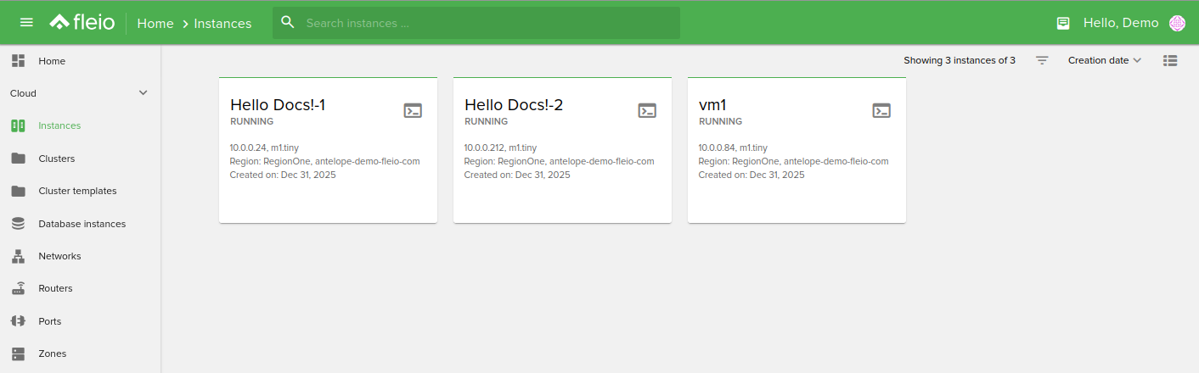The image size is (1199, 373).
Task: Open console for Hello Docs!-2 instance
Action: [x=647, y=110]
